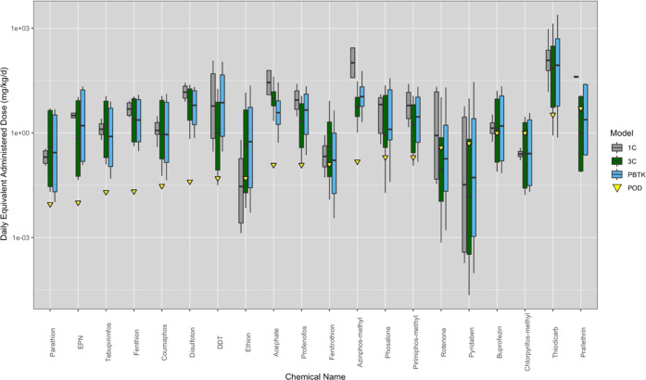Click the 1C gray legend swatch

616,147
